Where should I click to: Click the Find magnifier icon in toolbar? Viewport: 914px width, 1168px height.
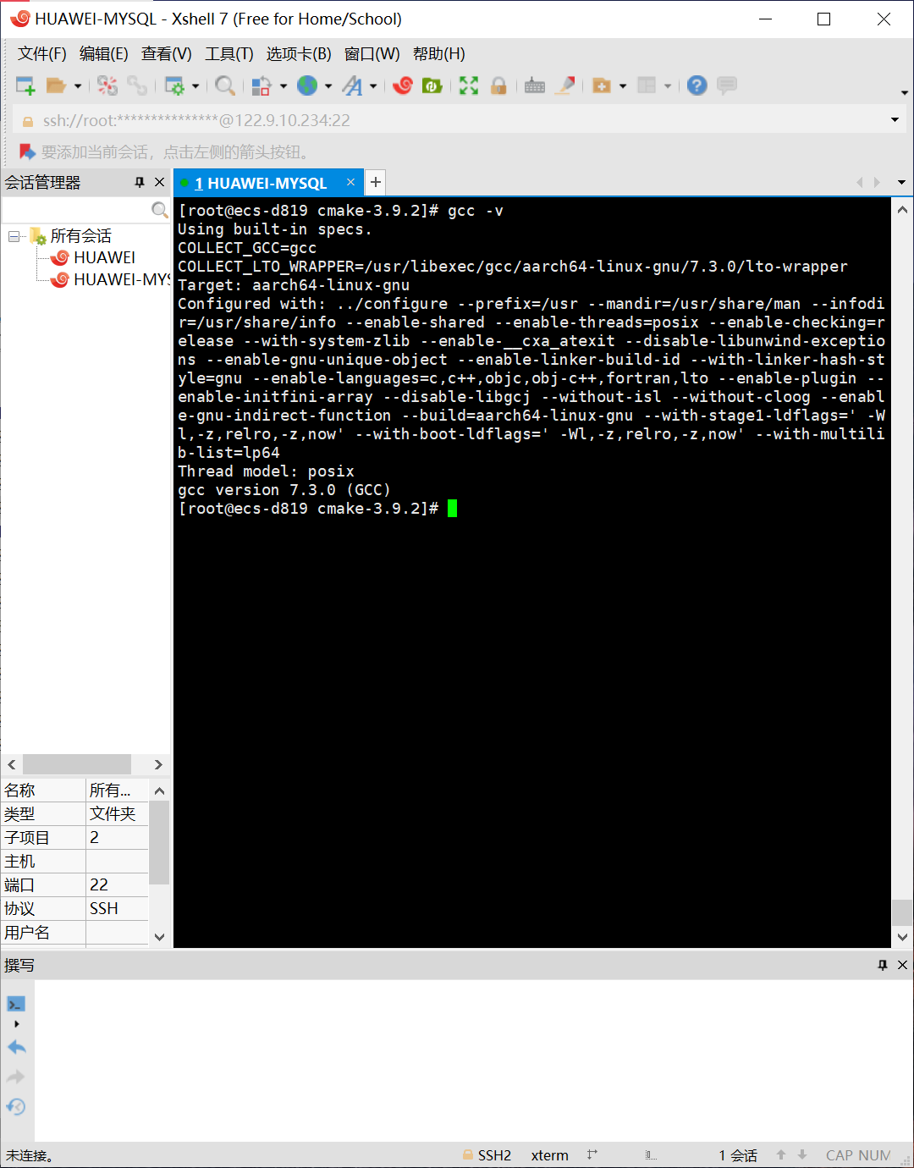click(224, 85)
